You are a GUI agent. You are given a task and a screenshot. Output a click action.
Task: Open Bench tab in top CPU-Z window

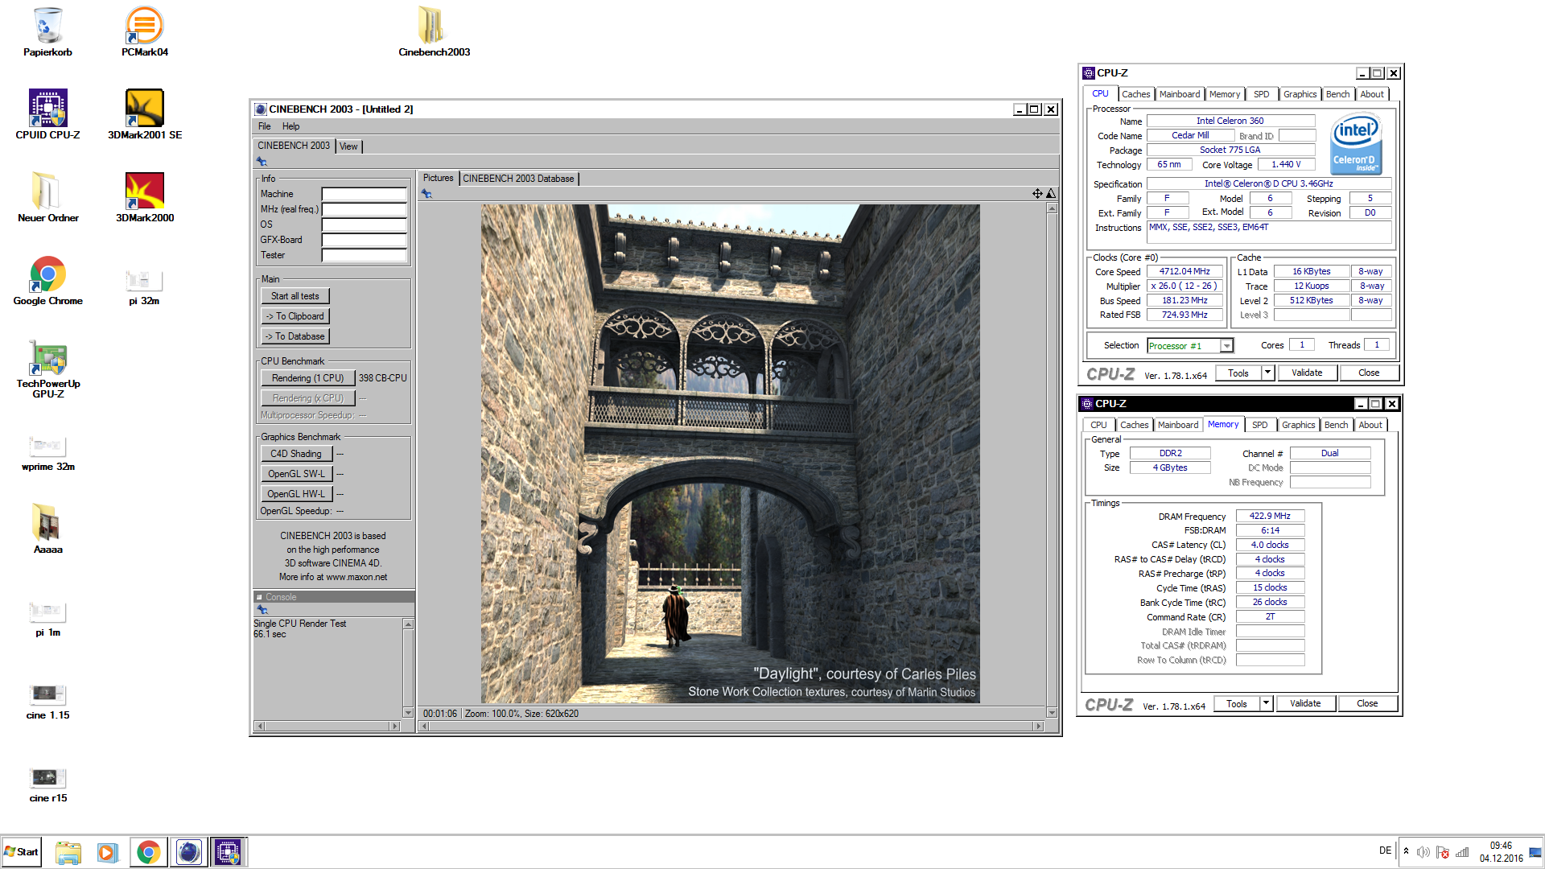1337,94
